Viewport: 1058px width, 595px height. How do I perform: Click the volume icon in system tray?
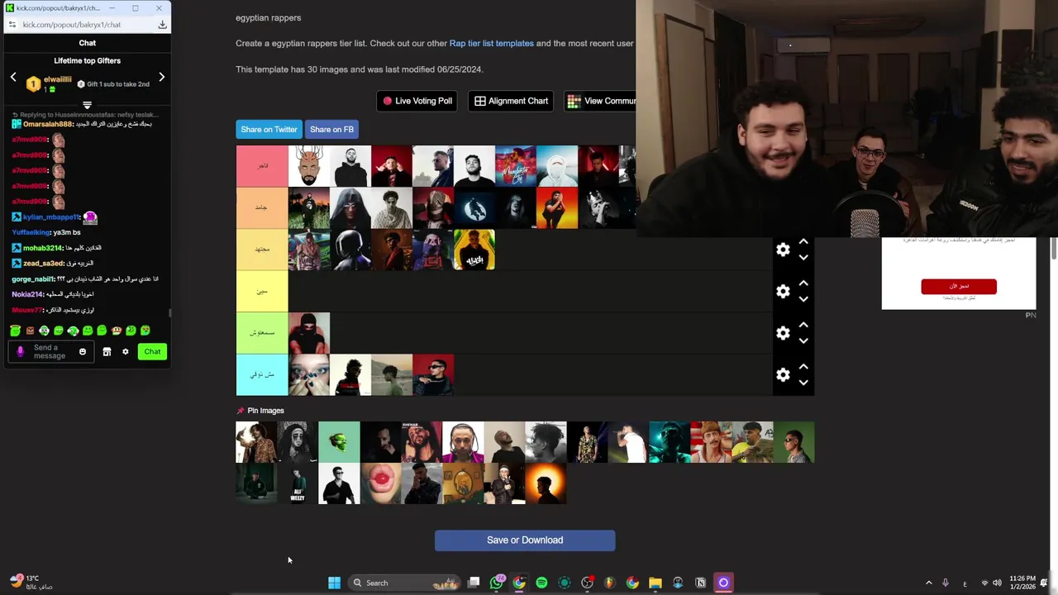click(997, 583)
